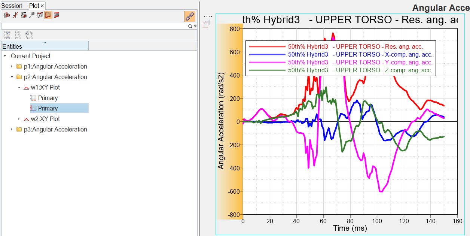Click the browser search input field

coord(94,26)
